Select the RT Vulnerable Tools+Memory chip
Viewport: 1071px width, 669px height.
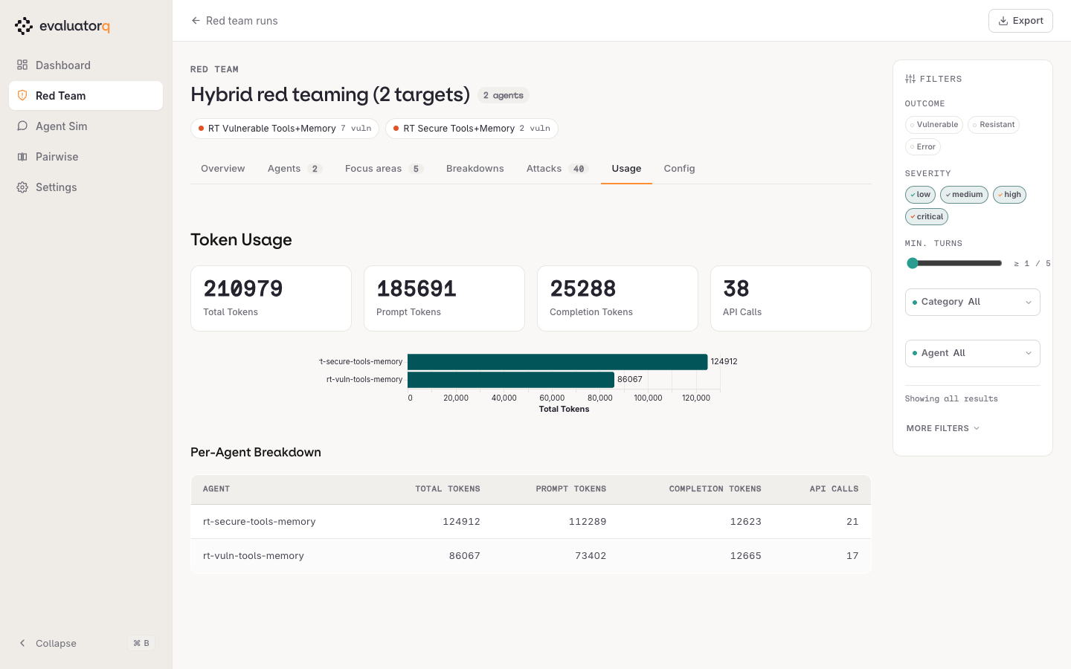click(x=285, y=129)
